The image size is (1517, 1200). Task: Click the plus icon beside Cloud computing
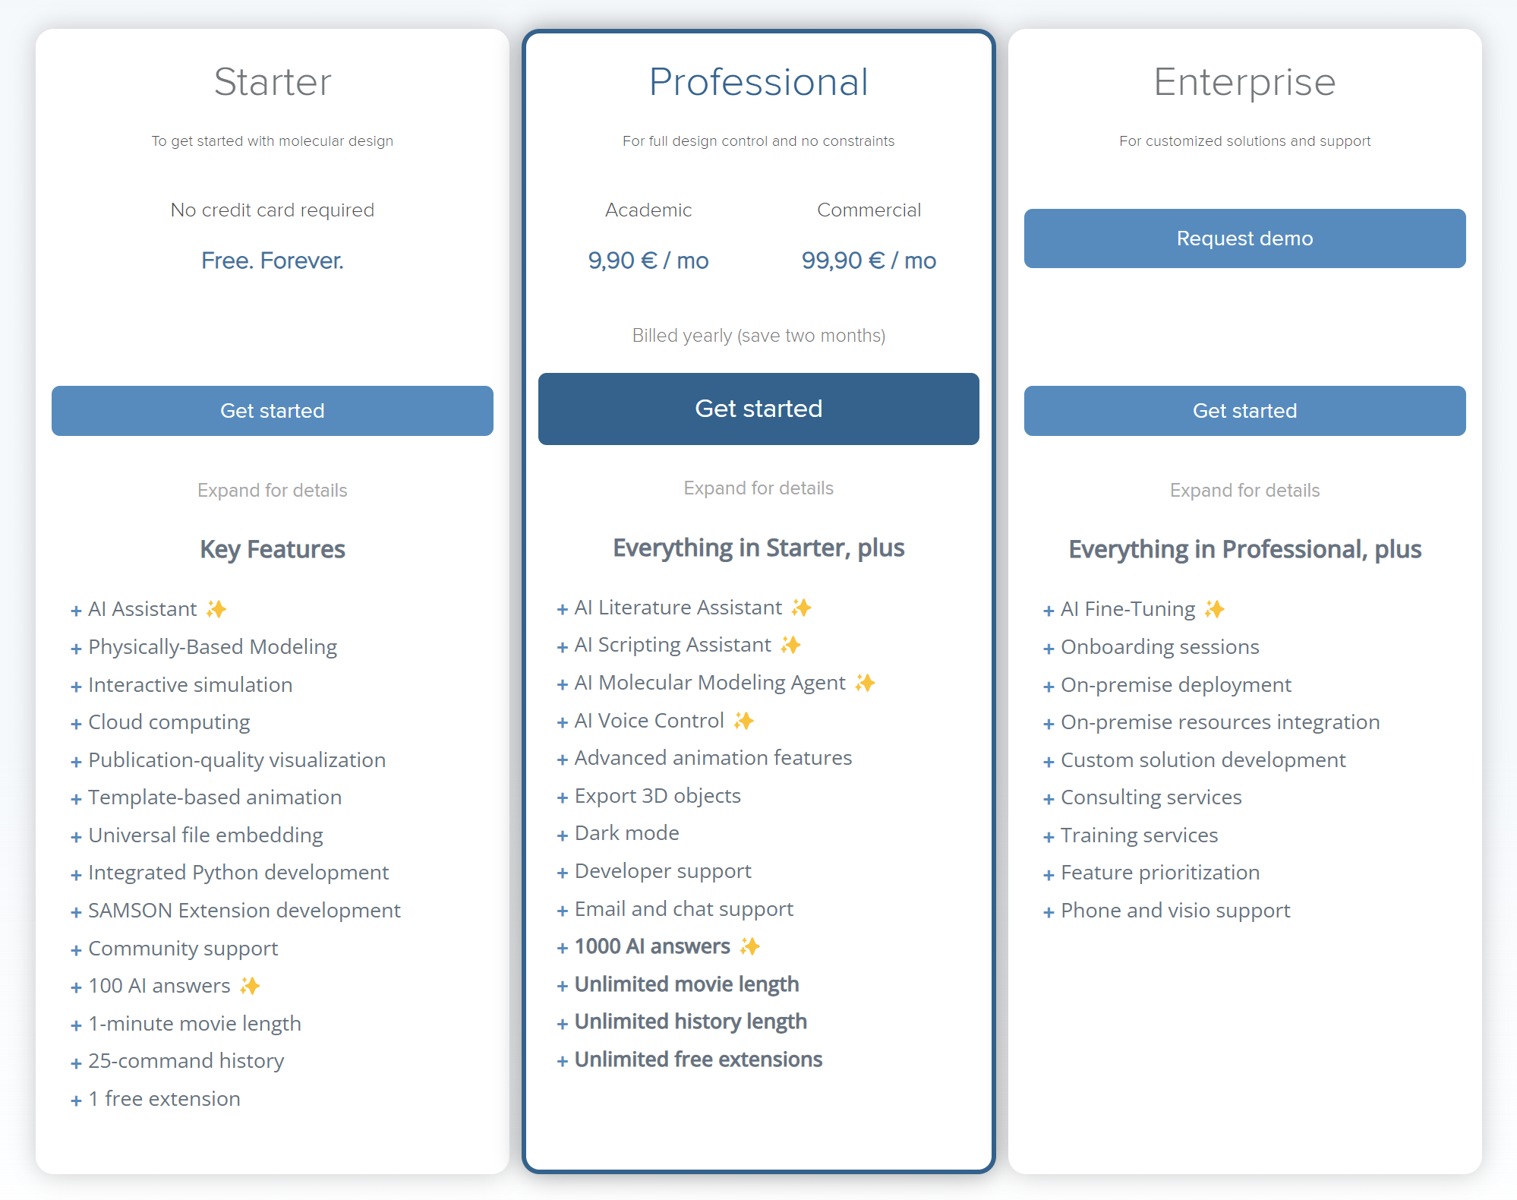76,724
